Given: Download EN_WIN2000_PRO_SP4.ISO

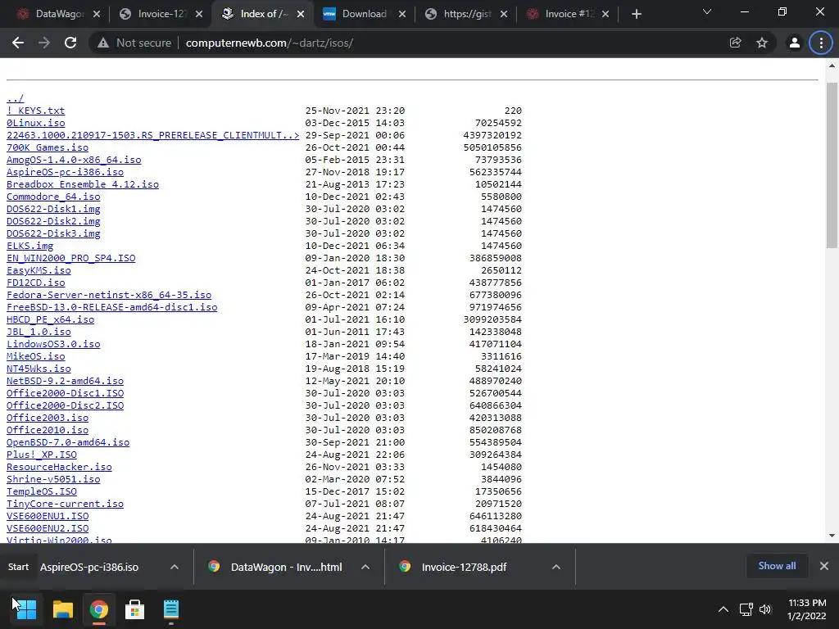Looking at the screenshot, I should click(70, 258).
